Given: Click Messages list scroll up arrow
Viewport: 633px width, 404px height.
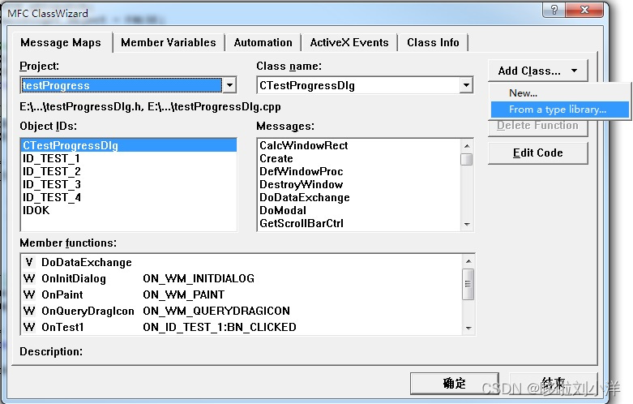Looking at the screenshot, I should (467, 145).
